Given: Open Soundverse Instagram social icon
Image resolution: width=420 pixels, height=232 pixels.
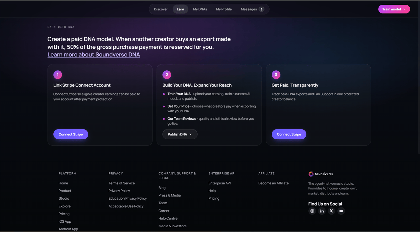Looking at the screenshot, I should tap(312, 211).
